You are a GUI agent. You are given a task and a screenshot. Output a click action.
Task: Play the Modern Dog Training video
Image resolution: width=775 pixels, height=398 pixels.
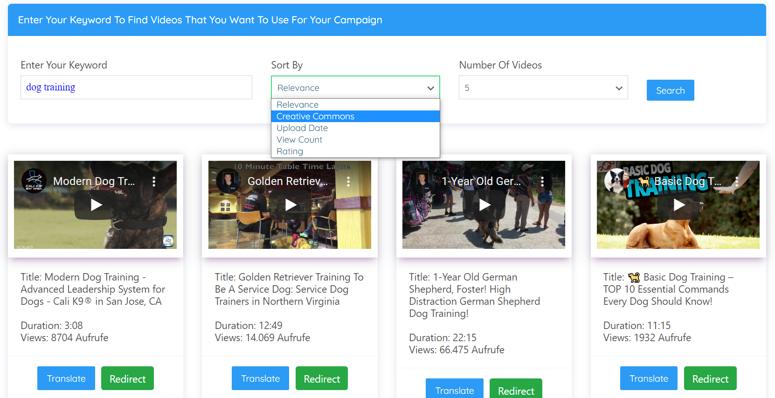click(x=96, y=205)
